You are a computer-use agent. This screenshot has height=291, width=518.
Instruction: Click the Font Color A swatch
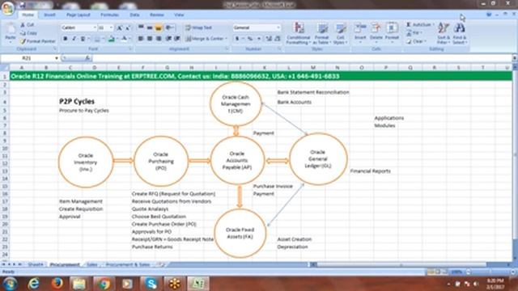tap(124, 39)
